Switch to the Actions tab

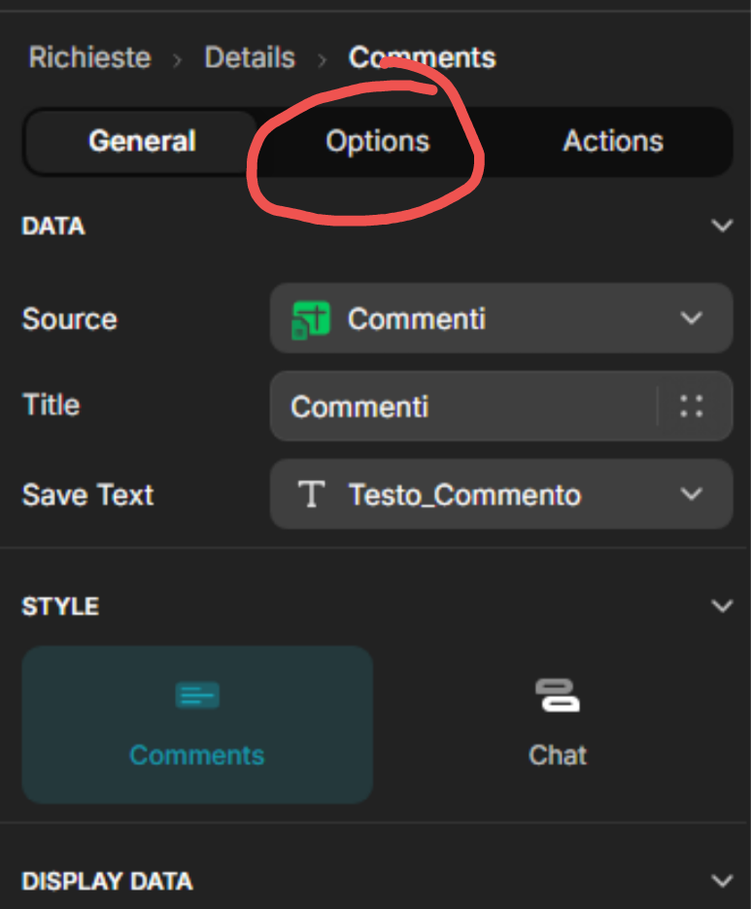tap(612, 142)
